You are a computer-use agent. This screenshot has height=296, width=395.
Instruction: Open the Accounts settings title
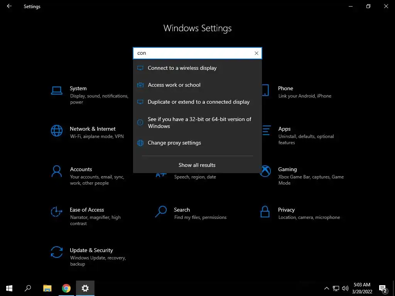click(81, 170)
